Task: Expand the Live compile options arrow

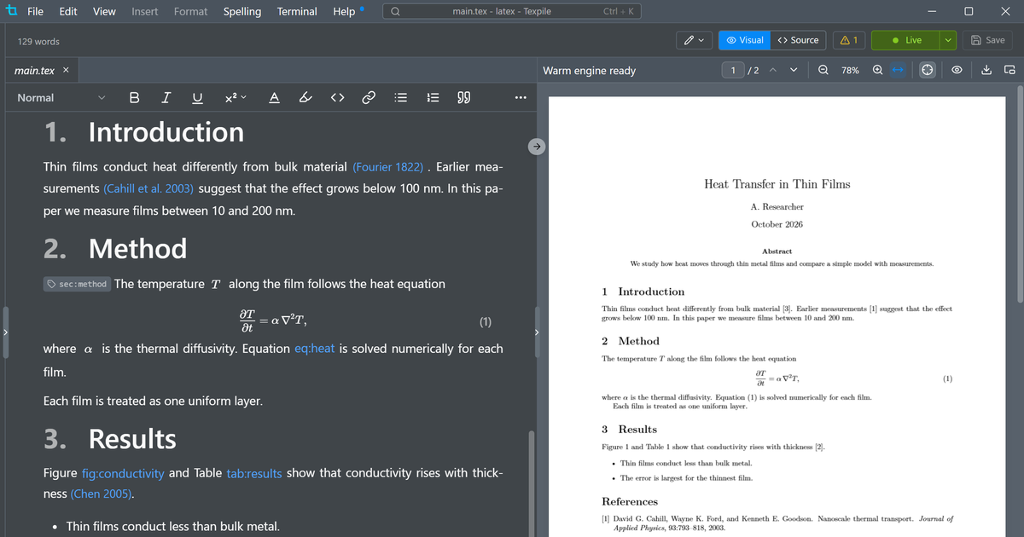Action: pos(947,40)
